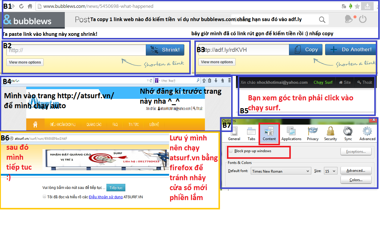Click the Colors... button
This screenshot has width=380, height=229.
click(356, 180)
